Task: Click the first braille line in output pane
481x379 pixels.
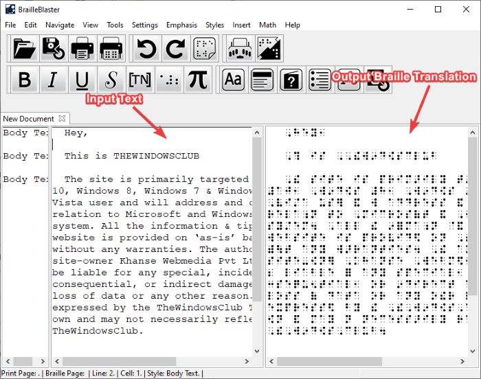Action: pos(305,133)
